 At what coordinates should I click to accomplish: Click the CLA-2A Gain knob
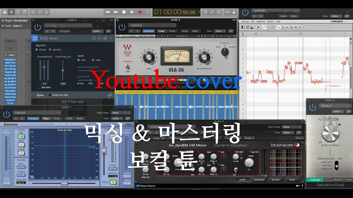pyautogui.click(x=149, y=57)
